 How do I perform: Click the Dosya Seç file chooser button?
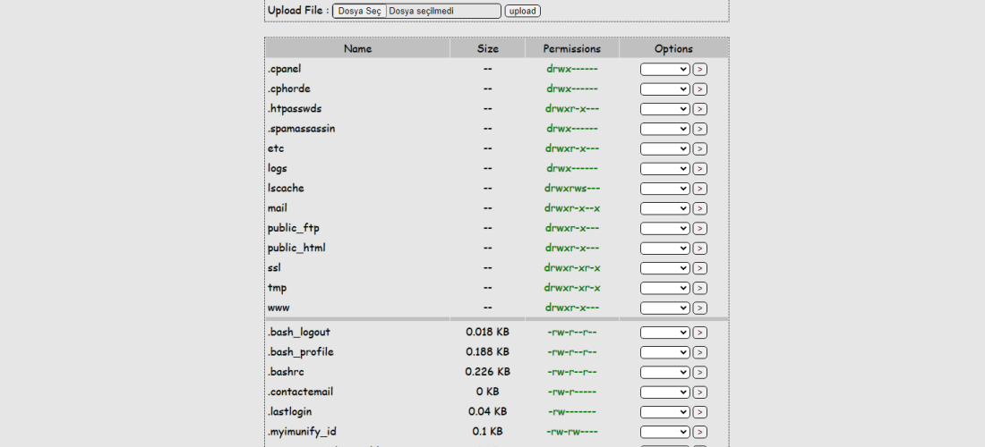click(359, 12)
